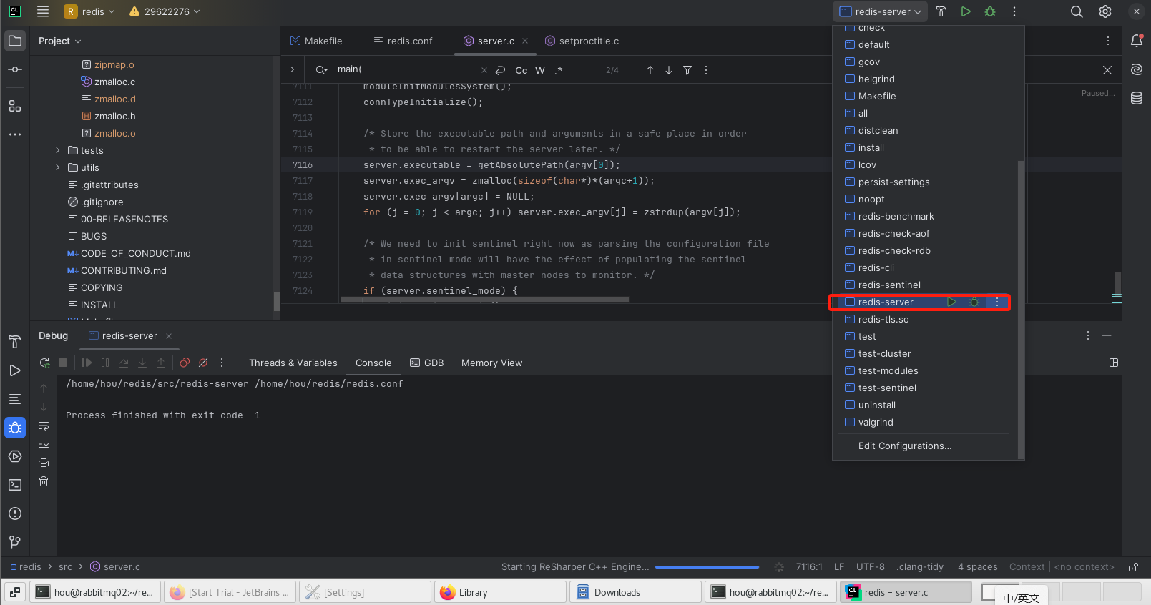Open search history dropdown

[x=322, y=69]
